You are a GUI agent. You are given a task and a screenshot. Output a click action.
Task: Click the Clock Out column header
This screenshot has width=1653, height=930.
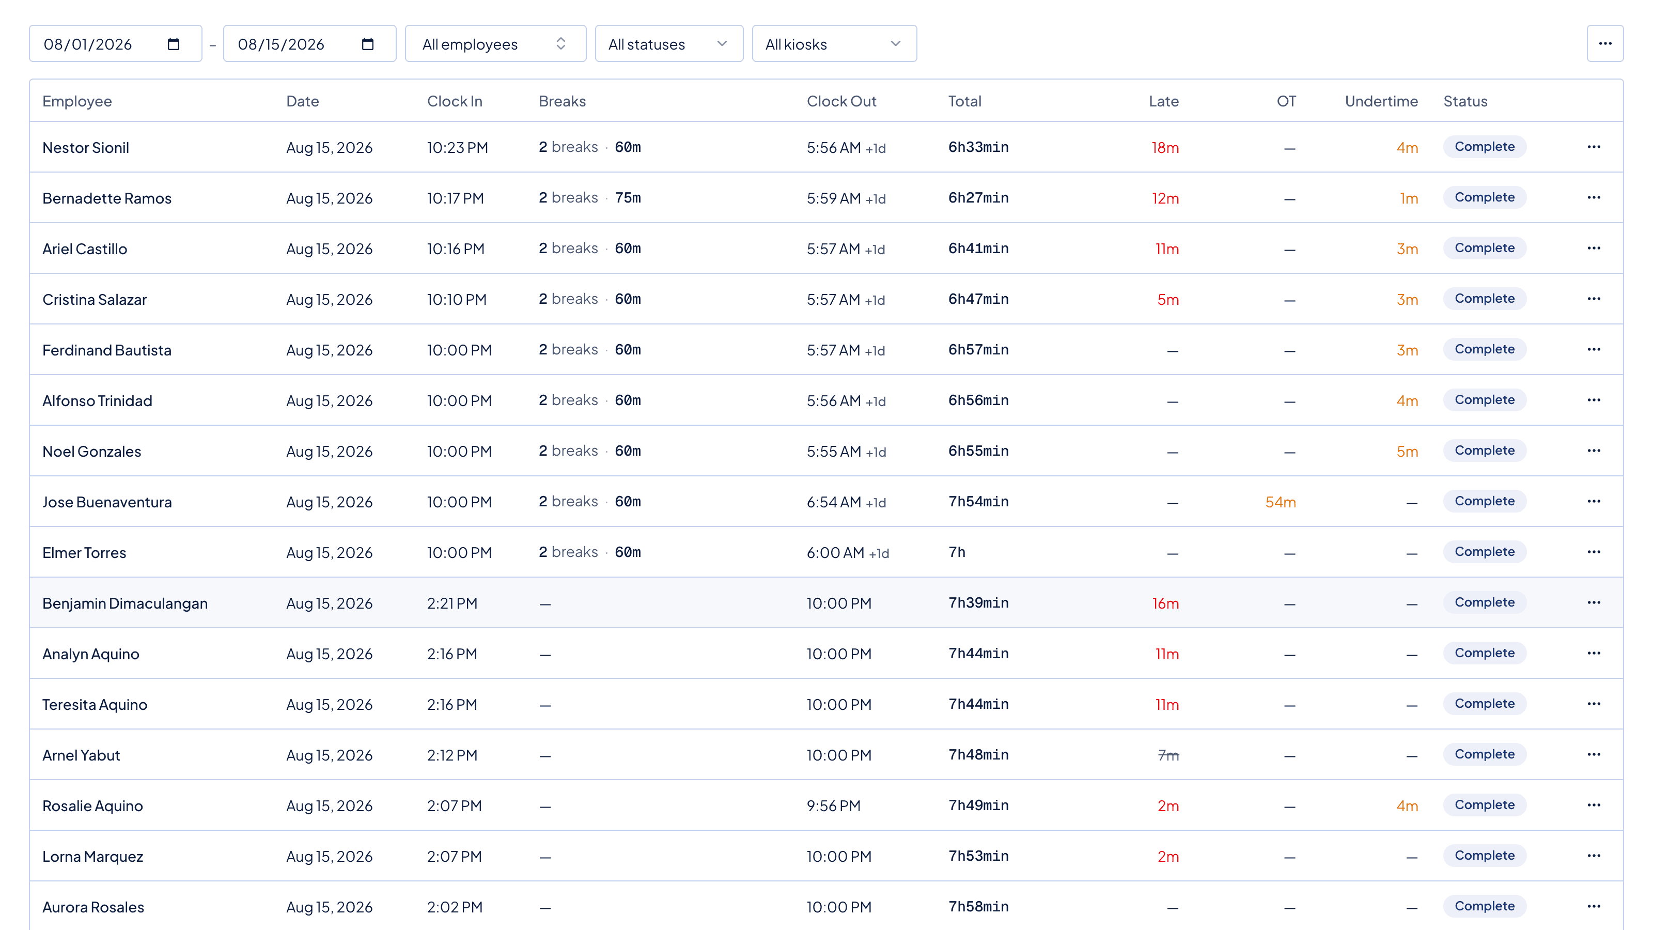(x=841, y=101)
